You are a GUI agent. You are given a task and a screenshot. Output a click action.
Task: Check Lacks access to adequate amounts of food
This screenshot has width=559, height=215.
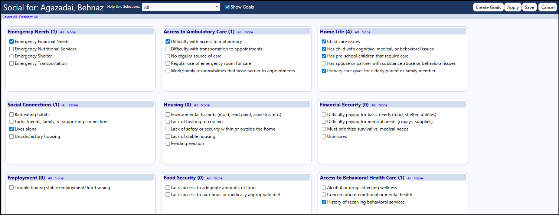pos(168,188)
